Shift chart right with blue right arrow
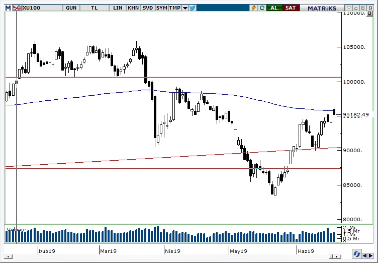The height and width of the screenshot is (263, 378). coord(371,255)
